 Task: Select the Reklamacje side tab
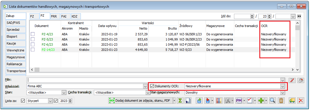pos(16,64)
